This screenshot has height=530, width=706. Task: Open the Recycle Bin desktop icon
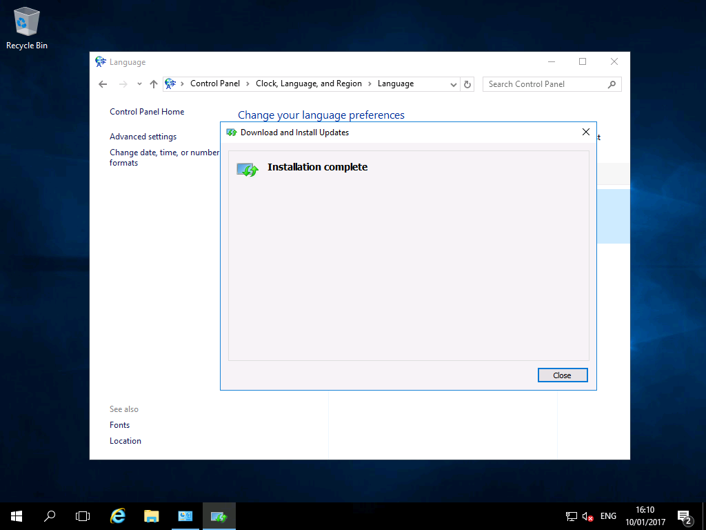[27, 28]
